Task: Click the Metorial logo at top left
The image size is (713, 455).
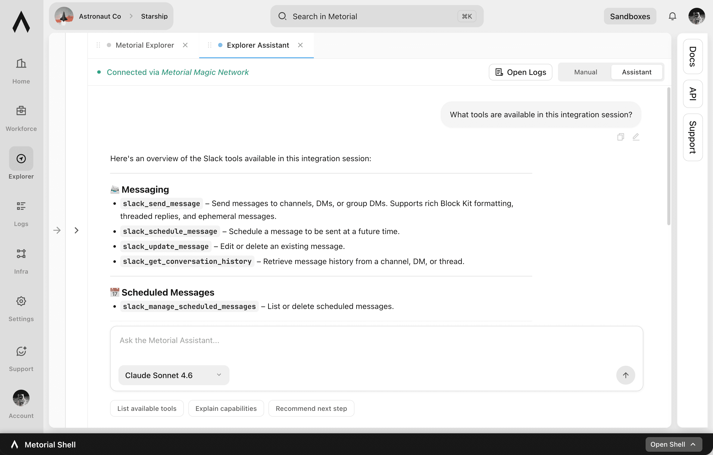Action: click(21, 22)
